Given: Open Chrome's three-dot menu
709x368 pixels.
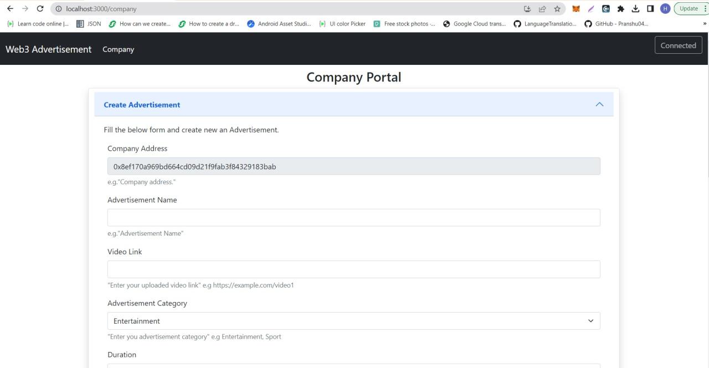Looking at the screenshot, I should [704, 8].
